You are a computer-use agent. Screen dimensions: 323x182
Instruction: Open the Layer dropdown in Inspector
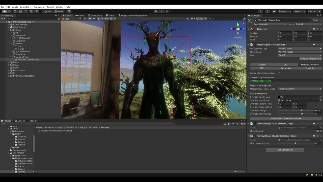click(x=309, y=24)
